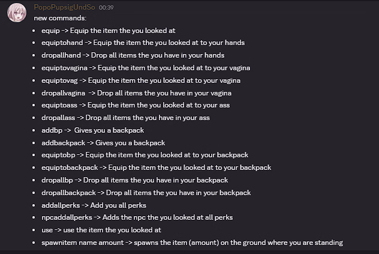Select the addbackpack command entry
This screenshot has height=254, width=379.
tap(103, 143)
